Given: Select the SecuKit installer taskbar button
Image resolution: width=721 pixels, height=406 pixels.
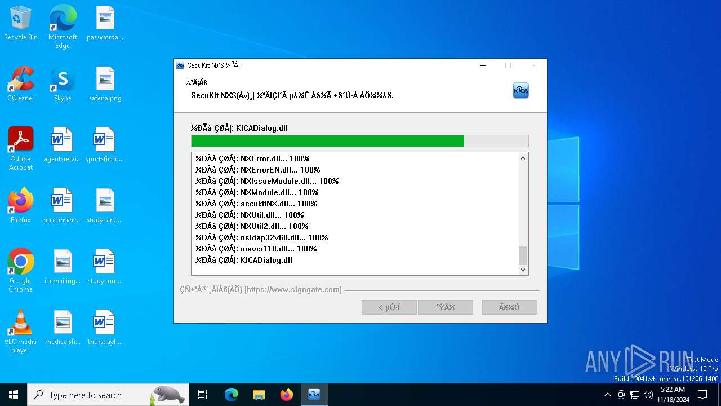Looking at the screenshot, I should (x=314, y=395).
